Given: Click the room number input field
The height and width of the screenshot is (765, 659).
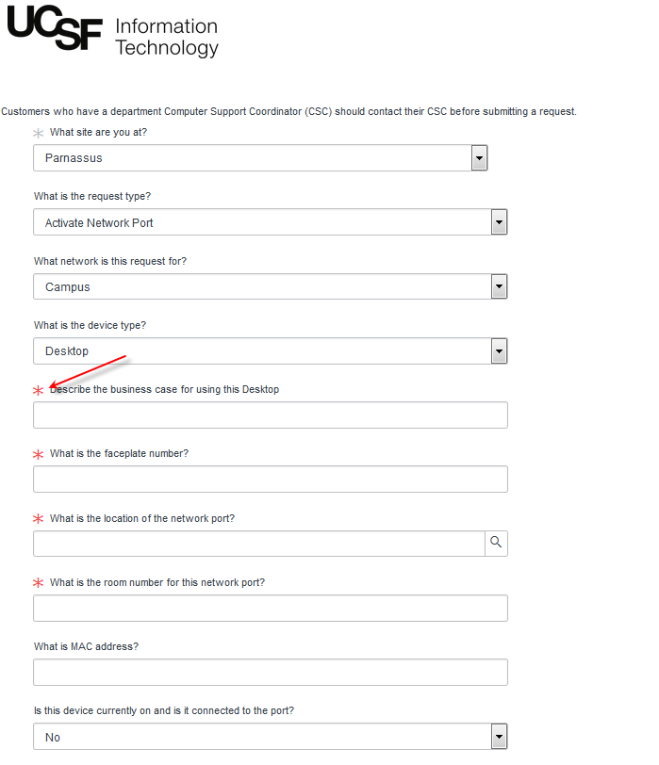Looking at the screenshot, I should (270, 608).
